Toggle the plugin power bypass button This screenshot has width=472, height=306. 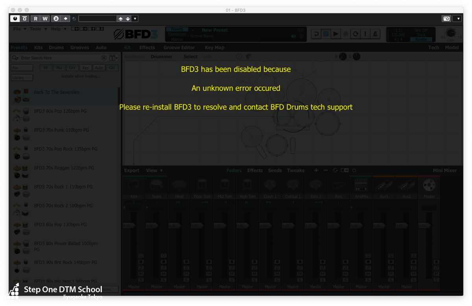15,18
